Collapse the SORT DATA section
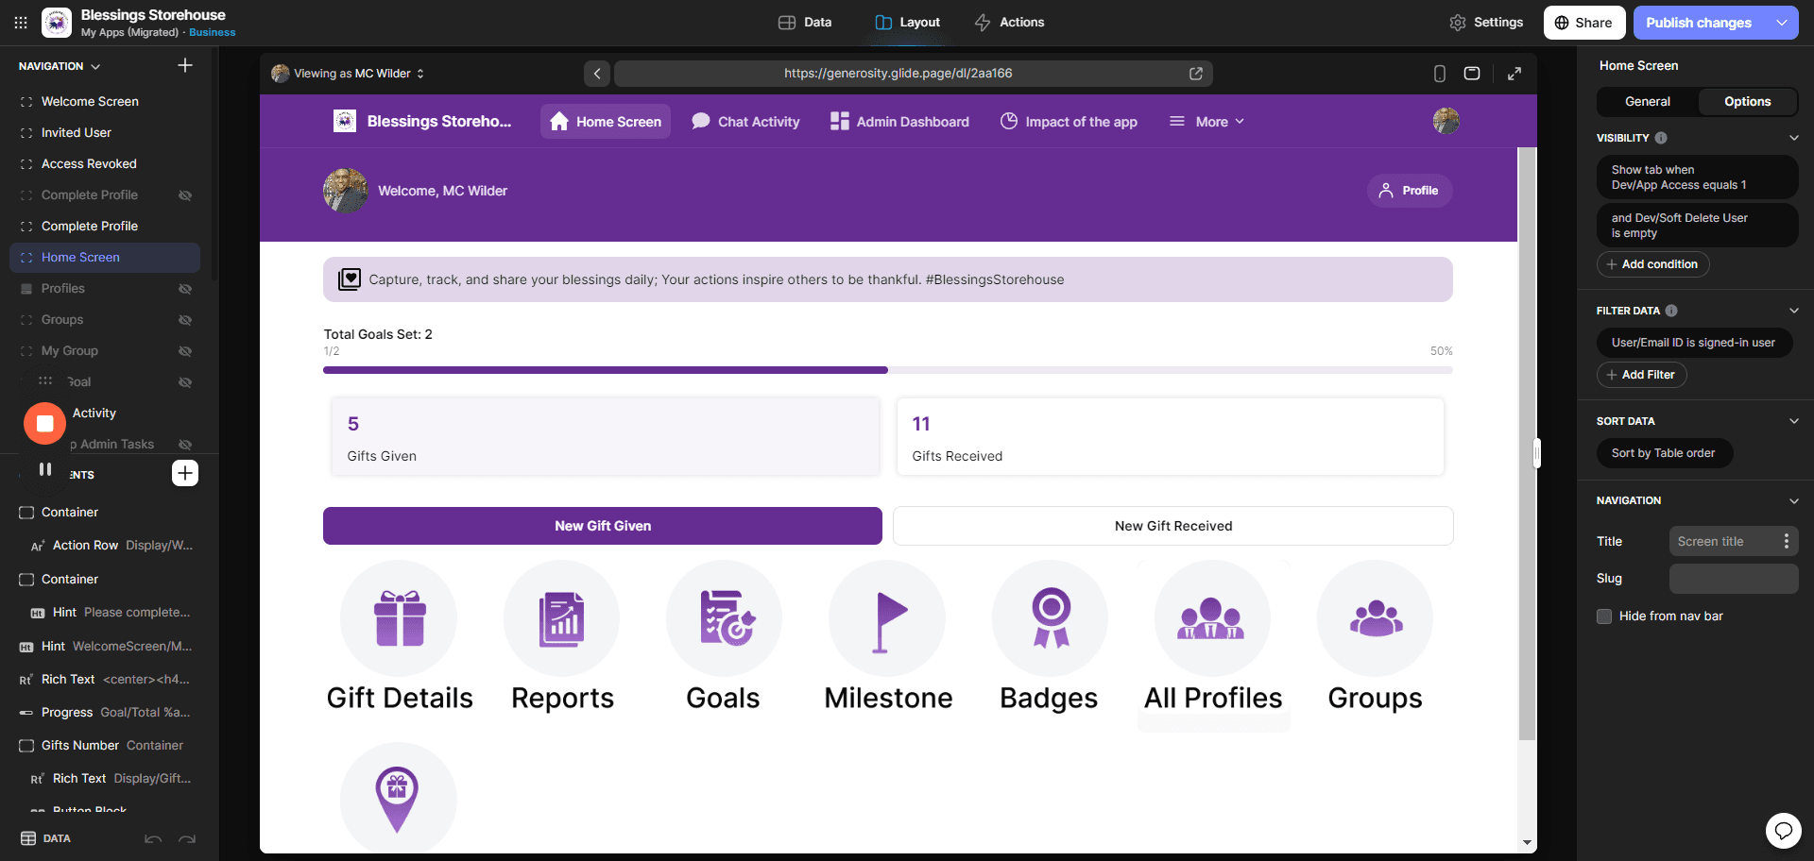 [1794, 421]
